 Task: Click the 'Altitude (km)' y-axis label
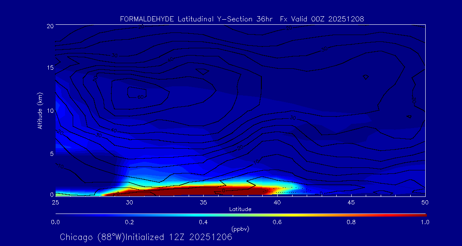(40, 111)
